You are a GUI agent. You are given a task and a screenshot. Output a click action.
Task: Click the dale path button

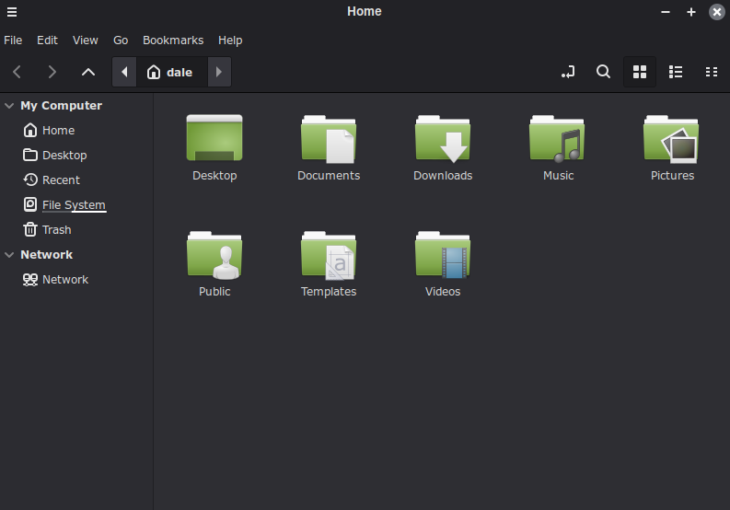coord(170,72)
